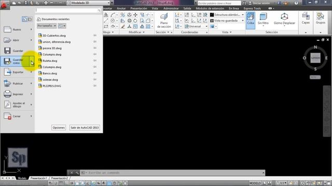The image size is (332, 186).
Task: Click the N compass direction on ViewCube
Action: click(315, 47)
